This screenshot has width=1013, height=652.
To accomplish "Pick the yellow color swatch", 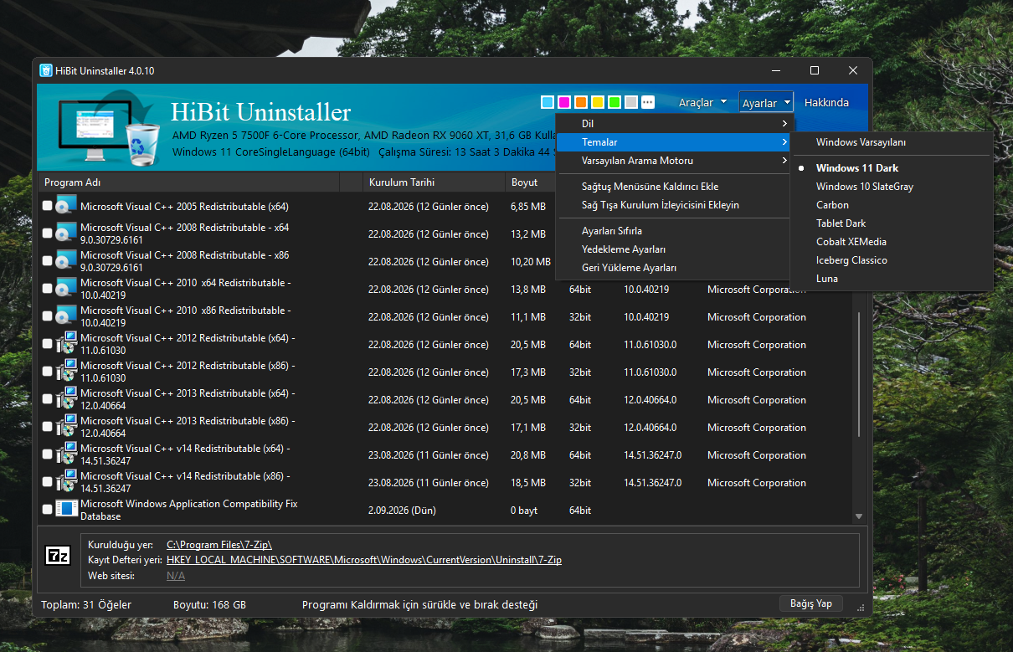I will point(598,102).
